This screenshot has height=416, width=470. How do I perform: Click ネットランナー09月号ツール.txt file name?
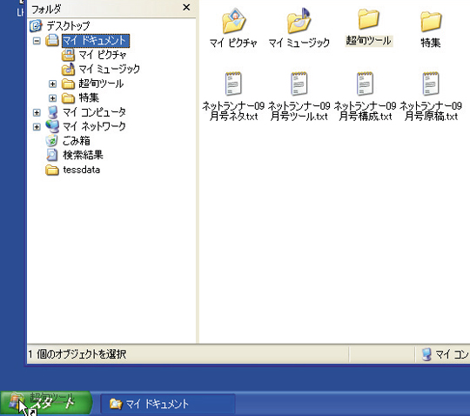pos(299,111)
